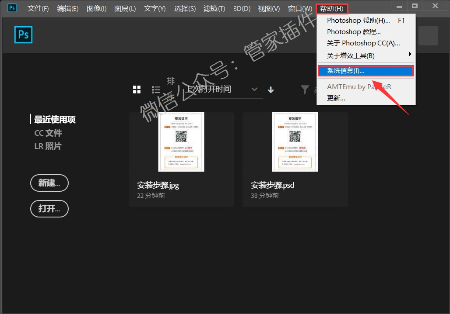Image resolution: width=450 pixels, height=314 pixels.
Task: Click the 新建... button
Action: [x=49, y=183]
